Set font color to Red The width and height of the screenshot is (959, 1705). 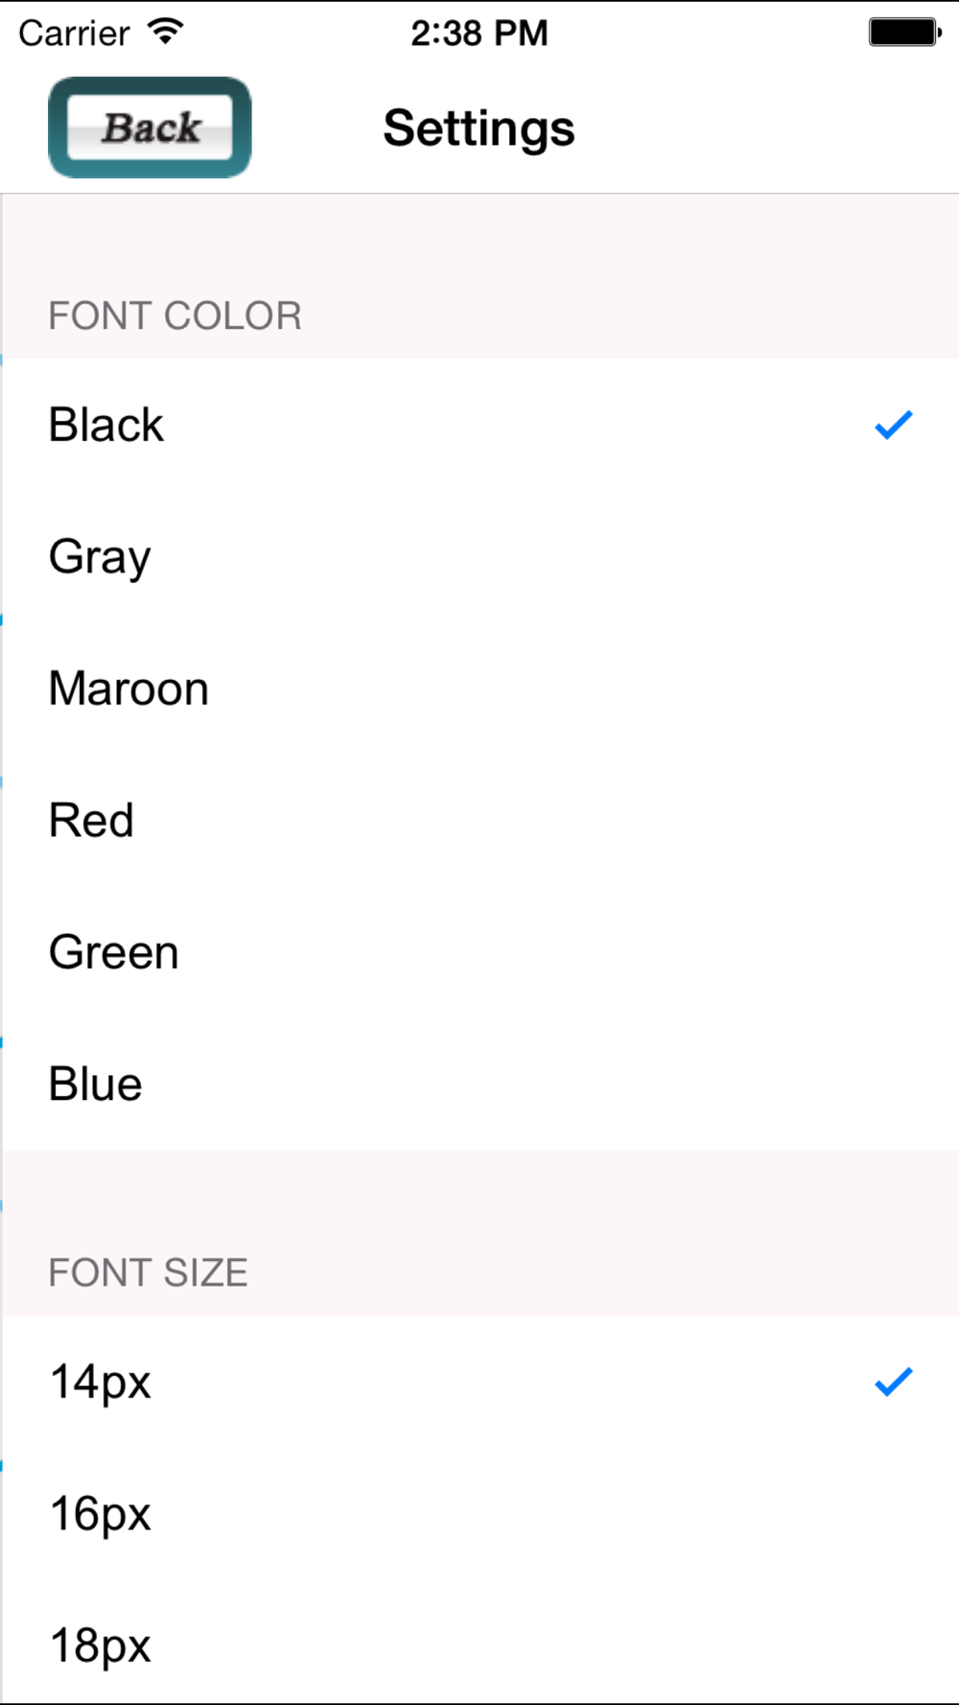479,821
